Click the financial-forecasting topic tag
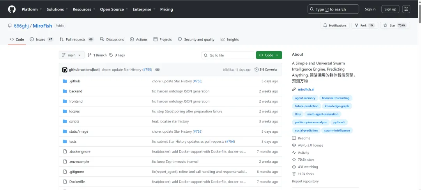The width and height of the screenshot is (421, 190). (x=336, y=98)
